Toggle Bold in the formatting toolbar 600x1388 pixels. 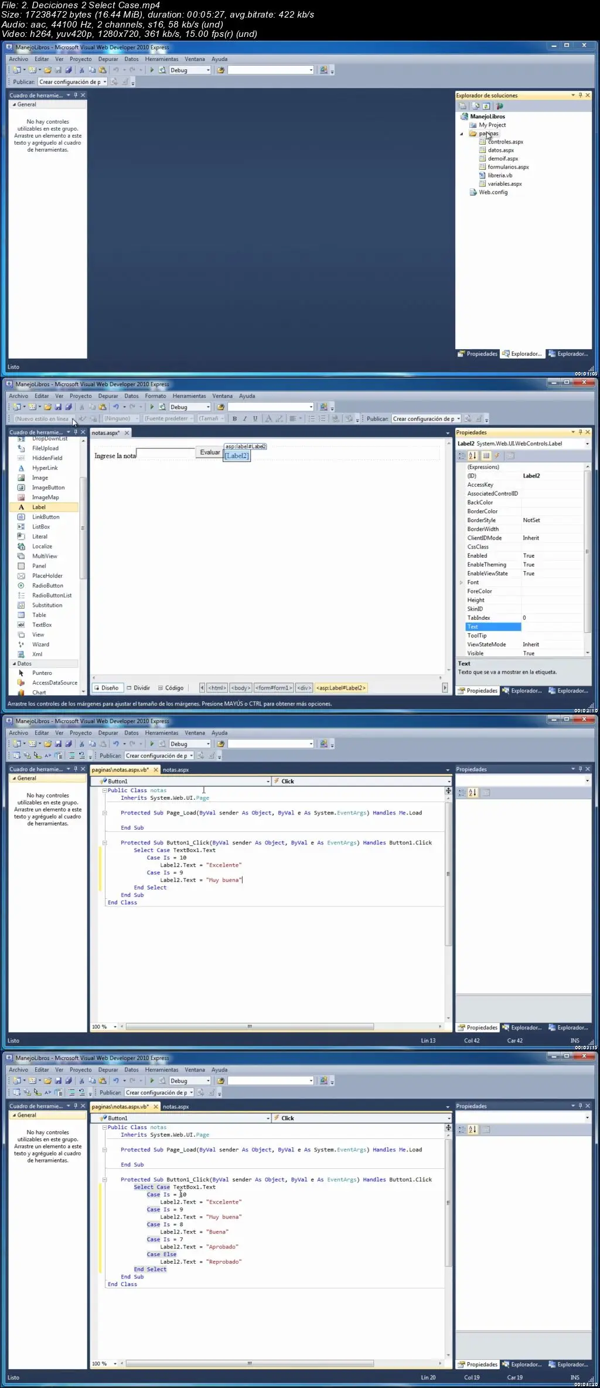point(234,418)
